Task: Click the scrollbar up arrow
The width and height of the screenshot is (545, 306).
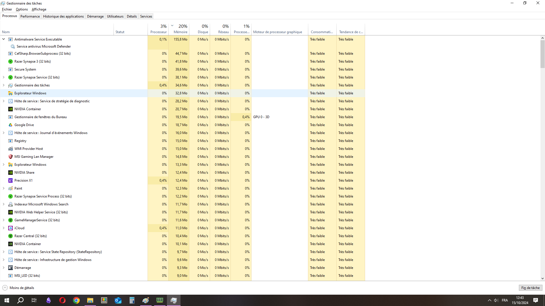Action: (542, 38)
